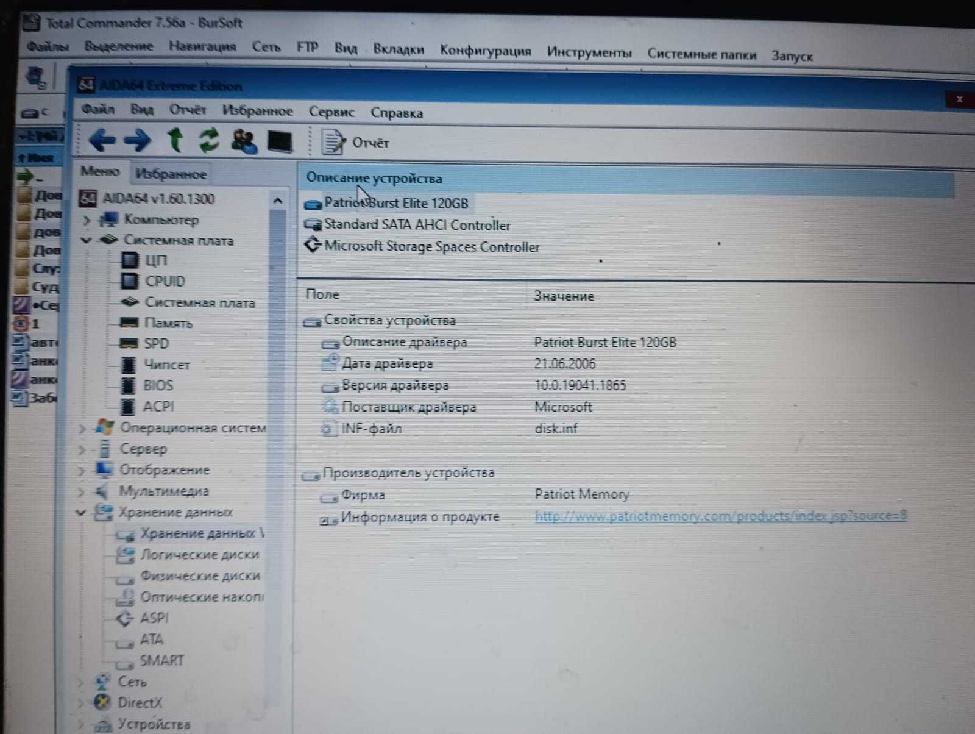Click the Значение column header
This screenshot has width=975, height=734.
(564, 296)
